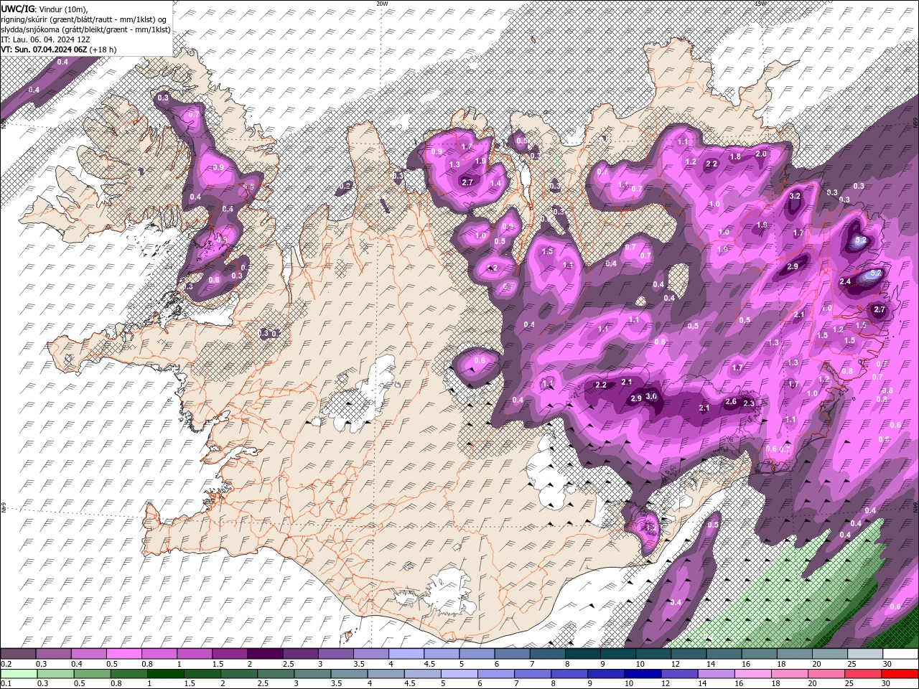Click the '25' label of the snow scale
This screenshot has width=919, height=689.
[851, 664]
